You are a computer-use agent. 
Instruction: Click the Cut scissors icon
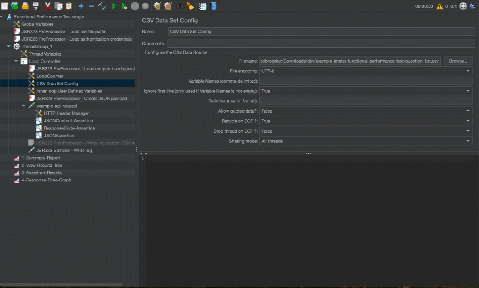48,6
